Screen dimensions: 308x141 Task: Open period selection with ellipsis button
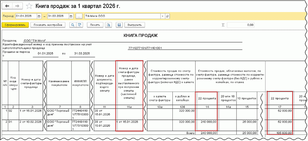pyautogui.click(x=79, y=16)
